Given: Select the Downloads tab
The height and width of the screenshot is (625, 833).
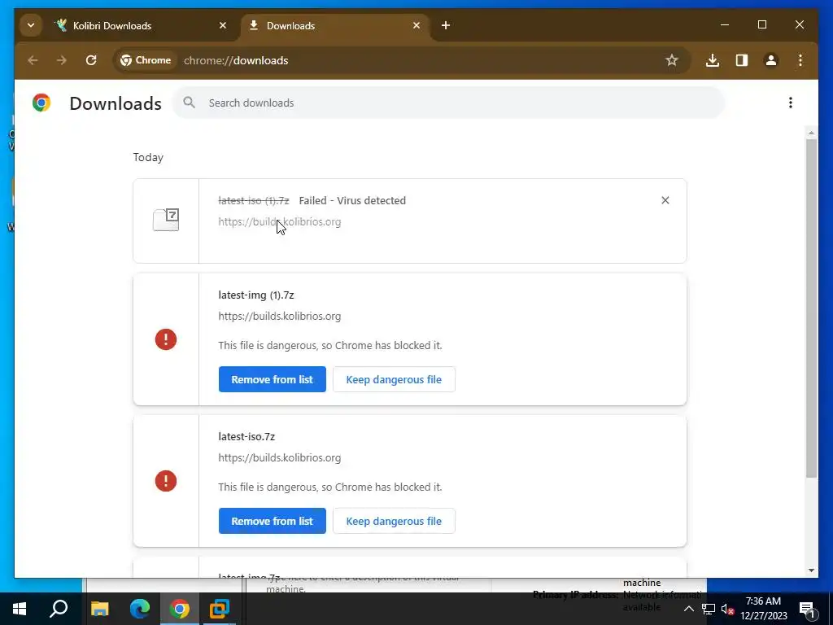Looking at the screenshot, I should coord(334,25).
